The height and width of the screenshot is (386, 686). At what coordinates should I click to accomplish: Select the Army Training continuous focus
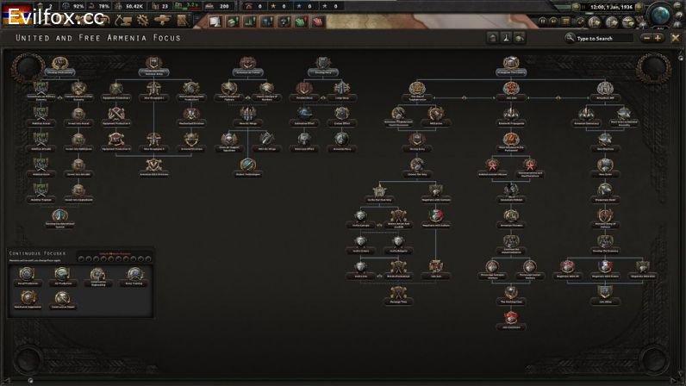pos(134,273)
